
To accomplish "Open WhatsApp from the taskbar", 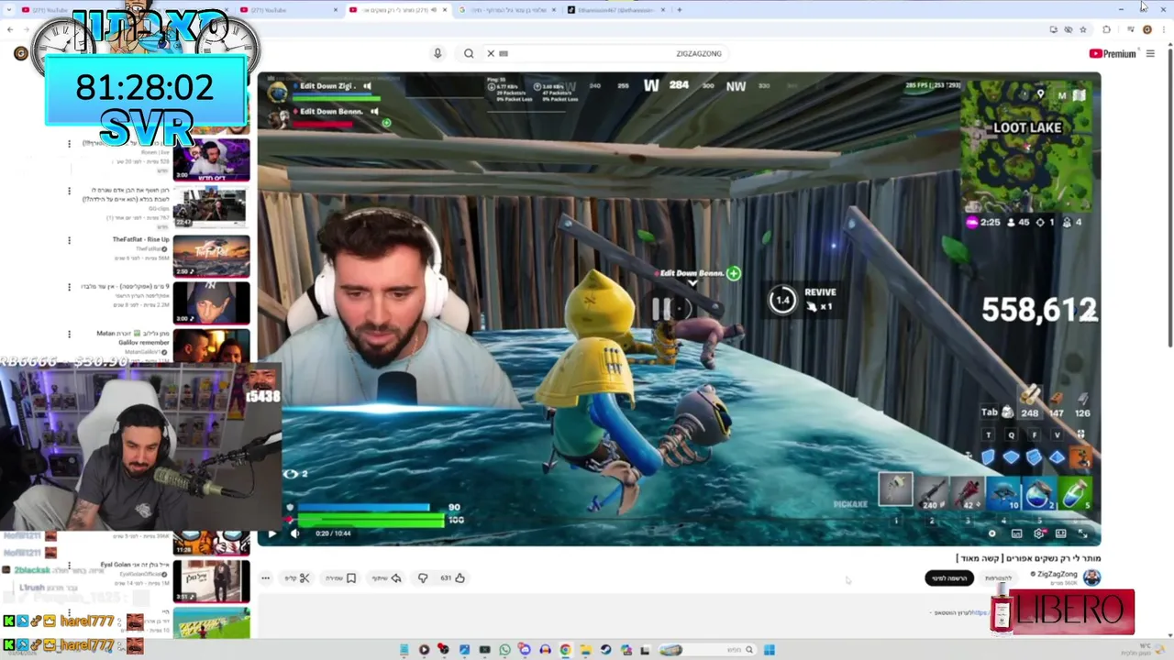I will point(504,650).
